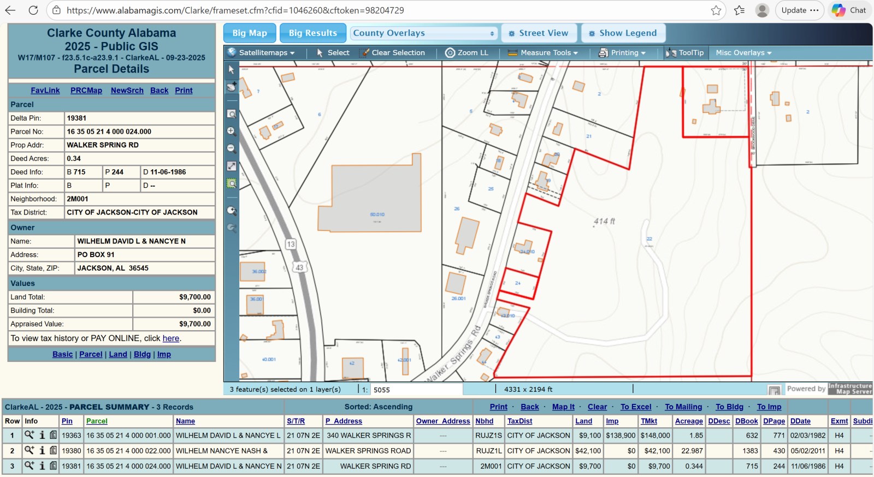Click the 'here' tax history link
The image size is (874, 477).
pos(170,338)
